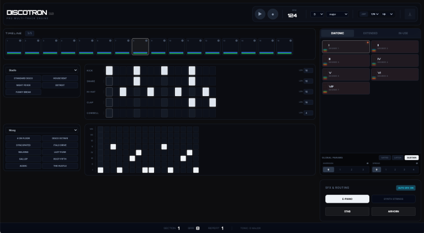The width and height of the screenshot is (424, 233).
Task: Open the arp direction dropdown Up
Action: click(388, 14)
